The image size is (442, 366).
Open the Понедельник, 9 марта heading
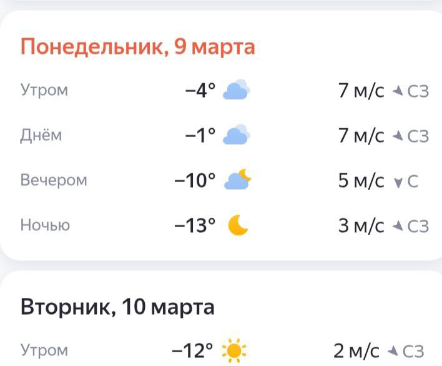coord(138,48)
